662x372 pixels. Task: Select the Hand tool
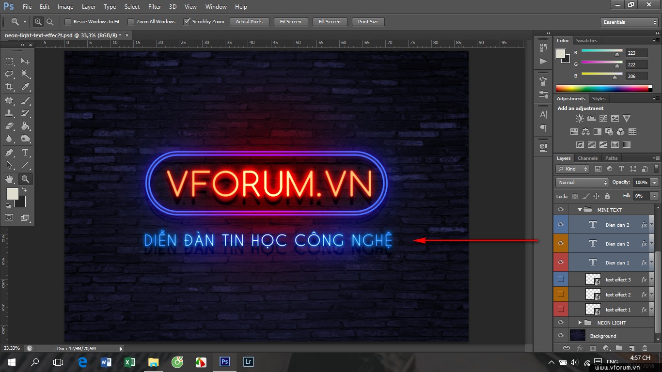coord(9,179)
